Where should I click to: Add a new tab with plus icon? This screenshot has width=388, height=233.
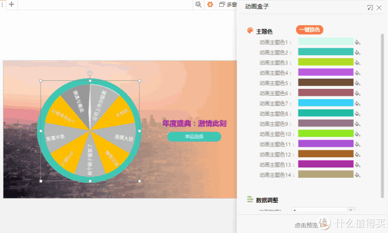coord(11,5)
